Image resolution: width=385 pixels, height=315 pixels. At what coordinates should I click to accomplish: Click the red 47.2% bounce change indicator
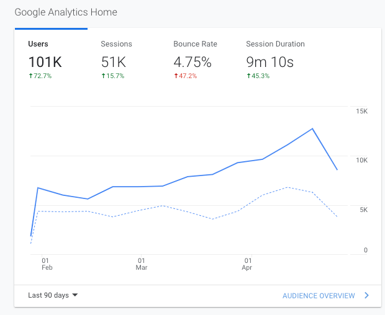[x=186, y=76]
